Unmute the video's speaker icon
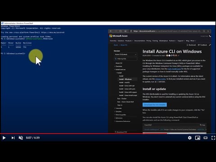 point(21,138)
